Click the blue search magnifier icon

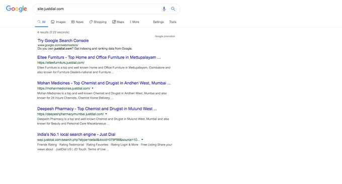[173, 9]
